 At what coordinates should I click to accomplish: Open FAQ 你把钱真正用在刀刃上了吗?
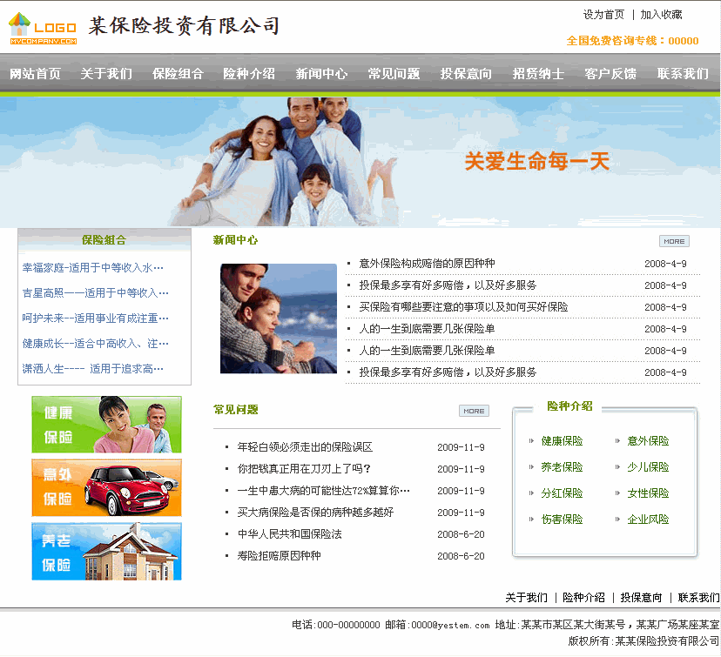(304, 469)
